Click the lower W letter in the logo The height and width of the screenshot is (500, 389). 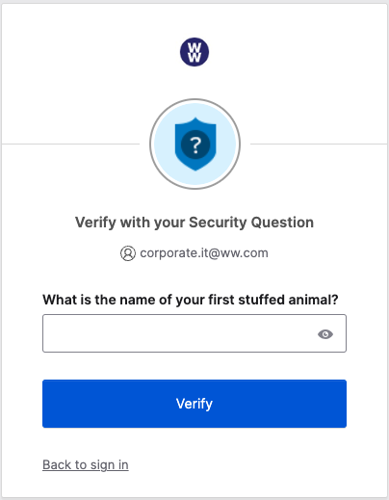(194, 57)
